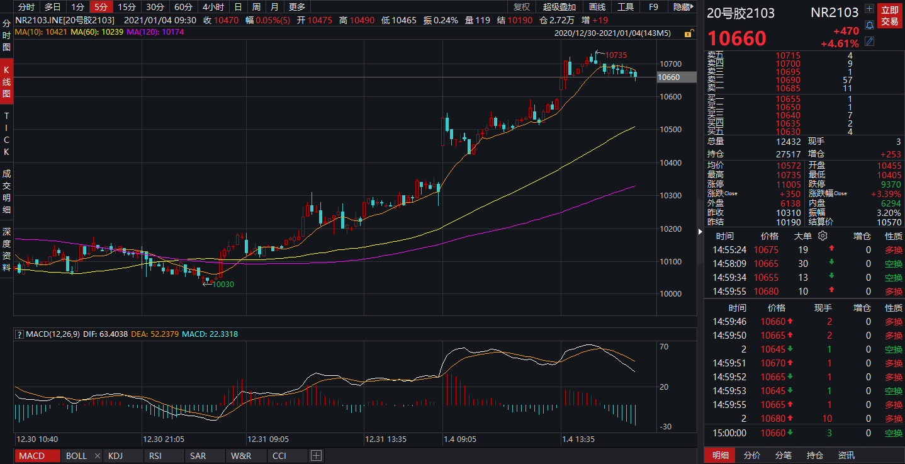Open 画线 drawing tools
This screenshot has width=905, height=464.
pos(597,7)
